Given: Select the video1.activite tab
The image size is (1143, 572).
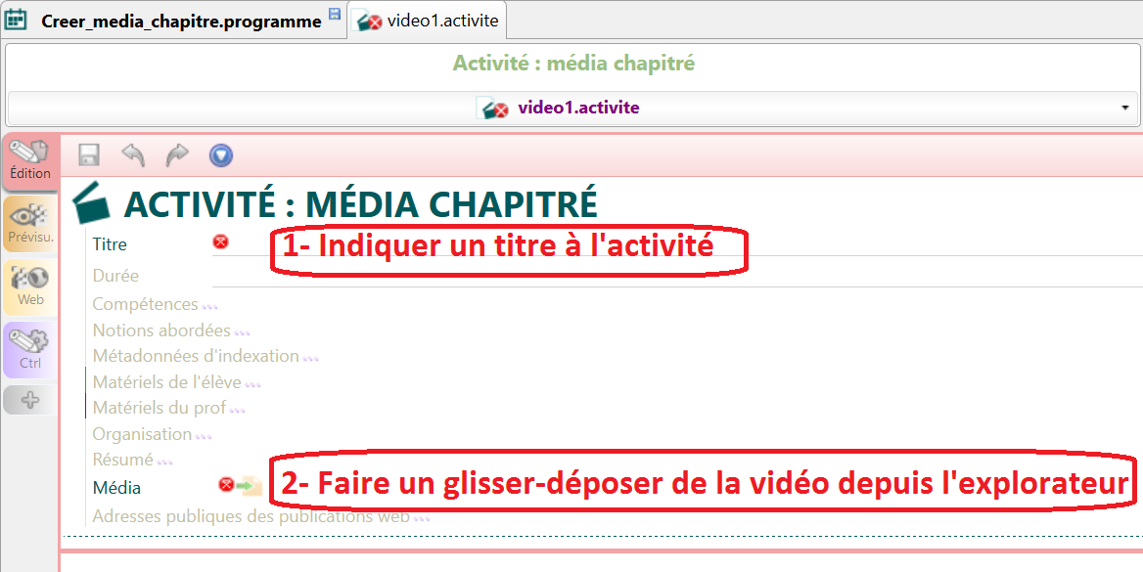Looking at the screenshot, I should (428, 21).
